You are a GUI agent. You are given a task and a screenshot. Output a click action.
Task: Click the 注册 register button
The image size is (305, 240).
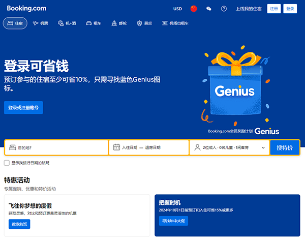point(274,9)
